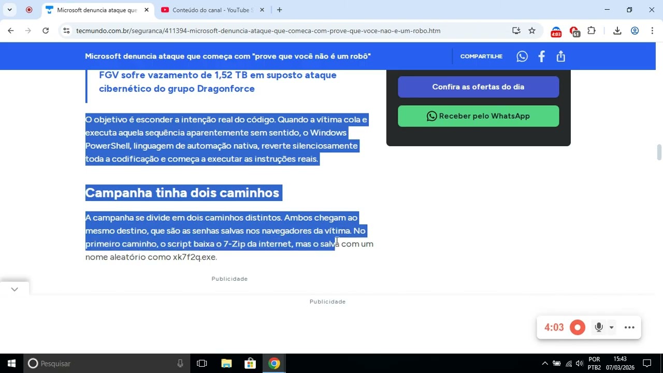Close the Microsoft denuncia ataque tab
The image size is (663, 373).
146,10
